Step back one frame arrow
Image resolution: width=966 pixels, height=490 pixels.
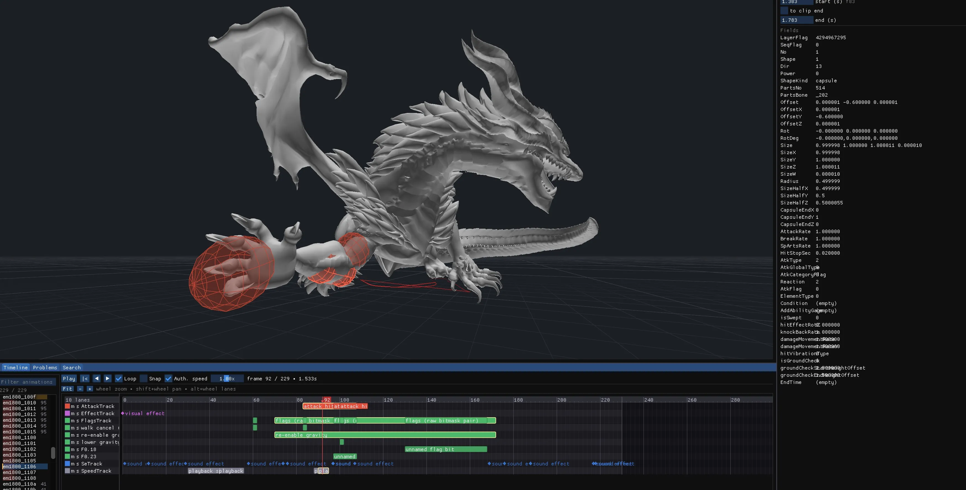[96, 379]
